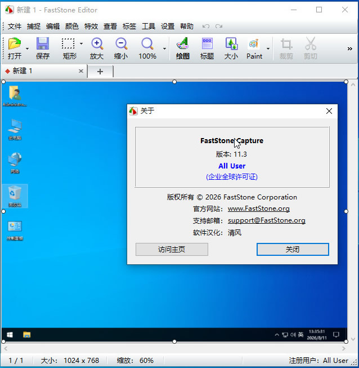The width and height of the screenshot is (359, 368).
Task: Open the 颜色 menu
Action: click(72, 26)
